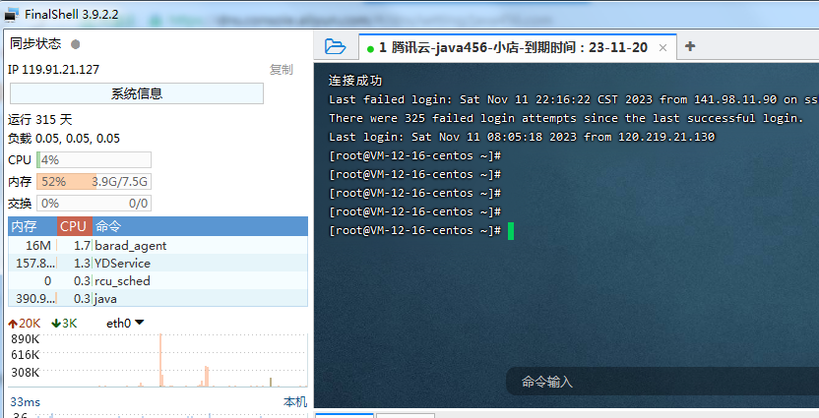Click the 复制 link next to the IP
Image resolution: width=819 pixels, height=418 pixels.
click(281, 70)
